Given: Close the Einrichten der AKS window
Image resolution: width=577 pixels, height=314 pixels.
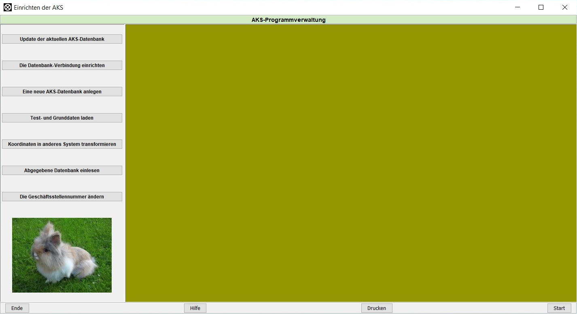Looking at the screenshot, I should (x=564, y=7).
